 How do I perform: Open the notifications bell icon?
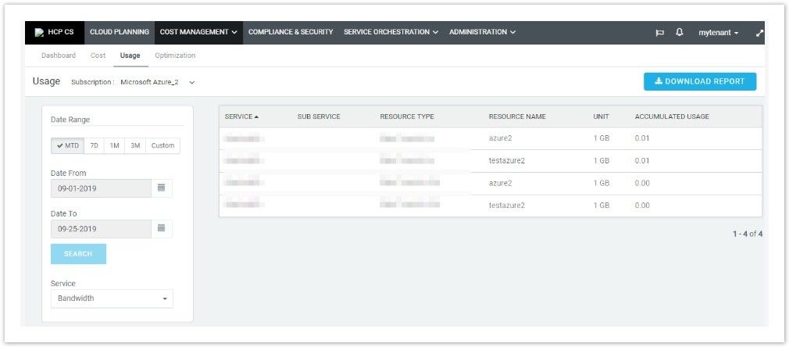pyautogui.click(x=679, y=33)
